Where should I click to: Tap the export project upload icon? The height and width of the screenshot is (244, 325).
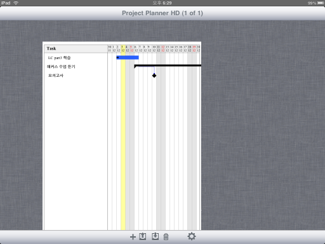[143, 236]
